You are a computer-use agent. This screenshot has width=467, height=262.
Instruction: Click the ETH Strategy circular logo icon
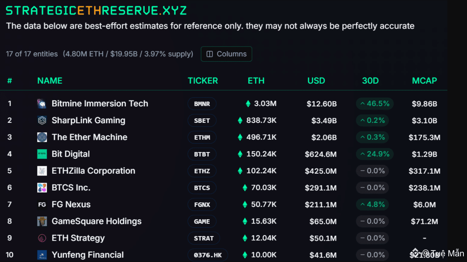pyautogui.click(x=42, y=238)
